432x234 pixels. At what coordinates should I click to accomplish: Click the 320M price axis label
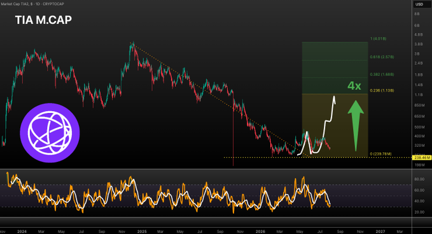point(419,145)
